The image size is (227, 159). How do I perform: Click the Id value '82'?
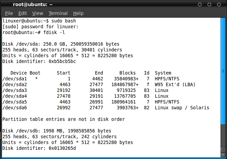(x=147, y=108)
